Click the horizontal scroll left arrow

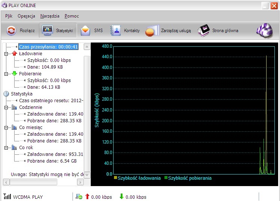[x=6, y=182]
